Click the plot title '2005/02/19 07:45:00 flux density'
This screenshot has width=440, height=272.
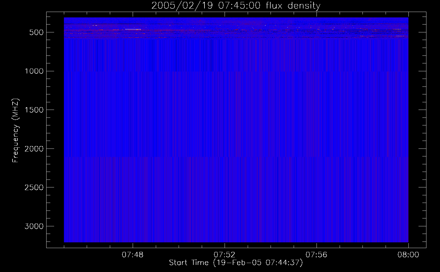[x=236, y=6]
